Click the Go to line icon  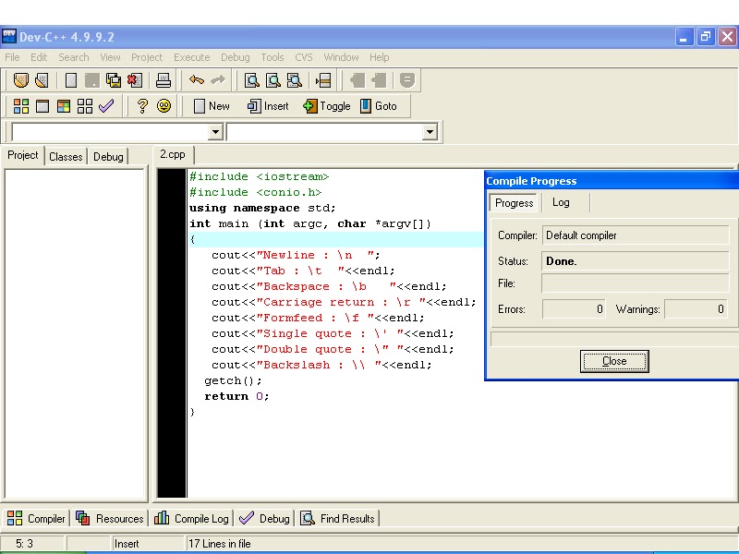click(323, 80)
